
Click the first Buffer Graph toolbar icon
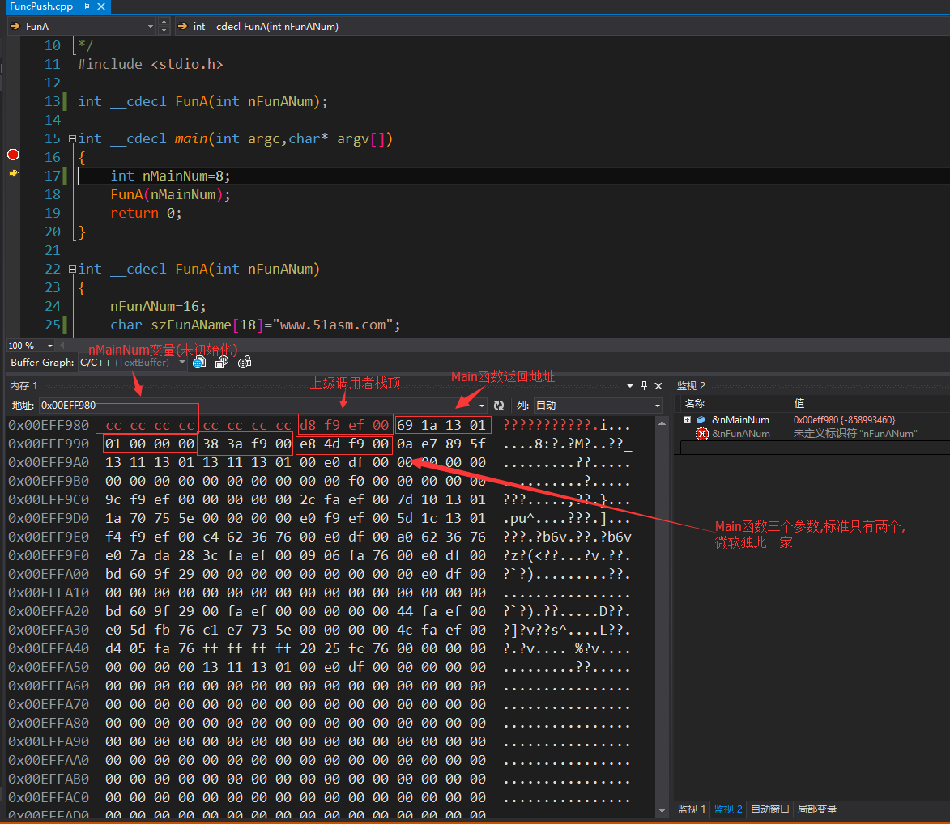click(x=198, y=363)
